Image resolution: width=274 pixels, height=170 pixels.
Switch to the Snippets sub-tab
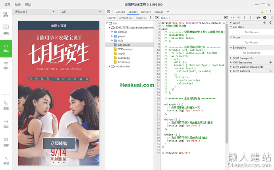click(141, 18)
